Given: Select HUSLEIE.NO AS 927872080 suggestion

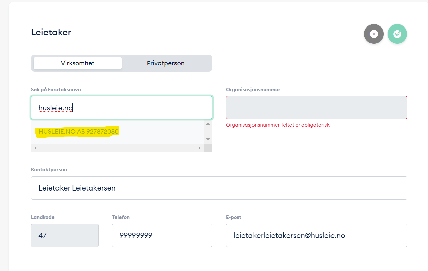Looking at the screenshot, I should pyautogui.click(x=79, y=132).
